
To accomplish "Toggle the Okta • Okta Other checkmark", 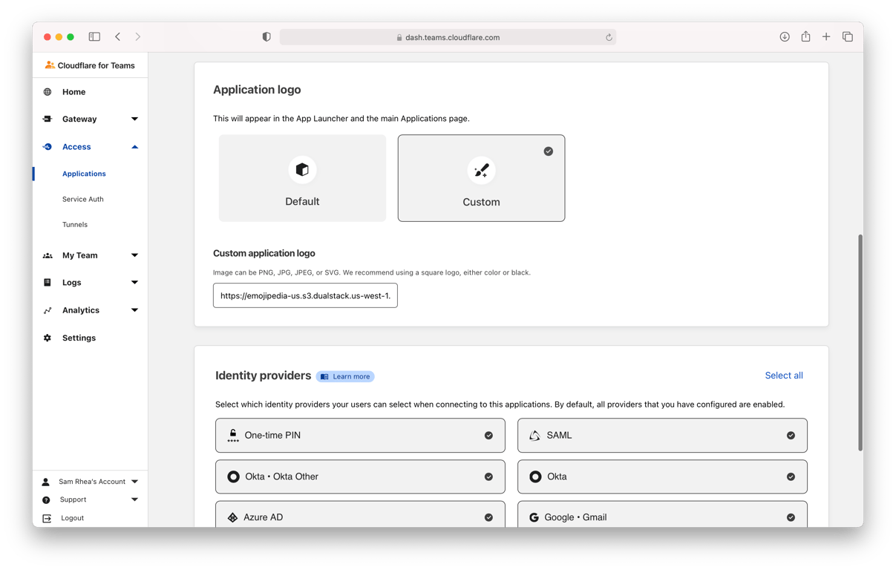I will coord(488,476).
